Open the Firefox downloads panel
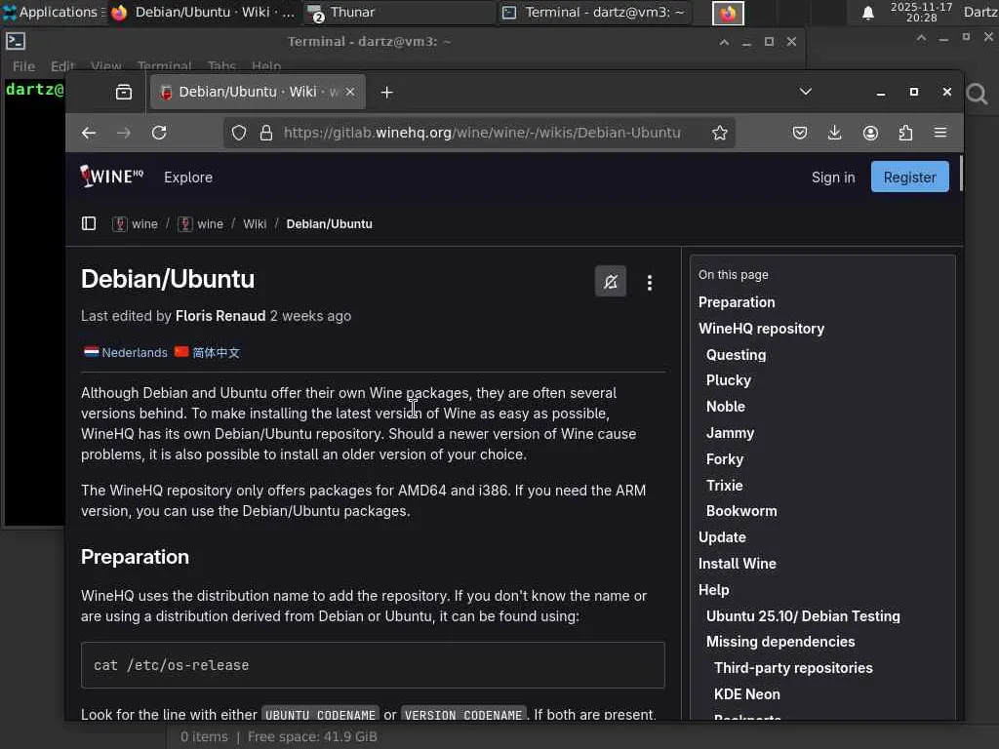This screenshot has height=749, width=999. [x=835, y=133]
